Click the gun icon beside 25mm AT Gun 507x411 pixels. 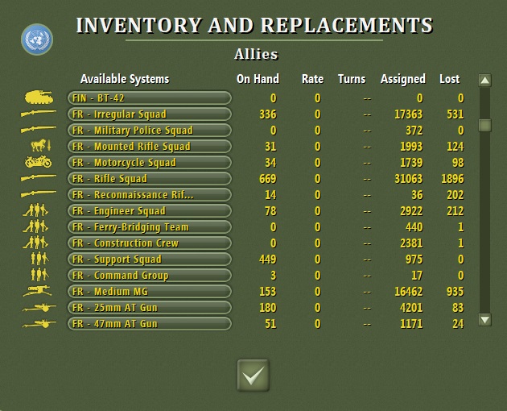coord(39,308)
